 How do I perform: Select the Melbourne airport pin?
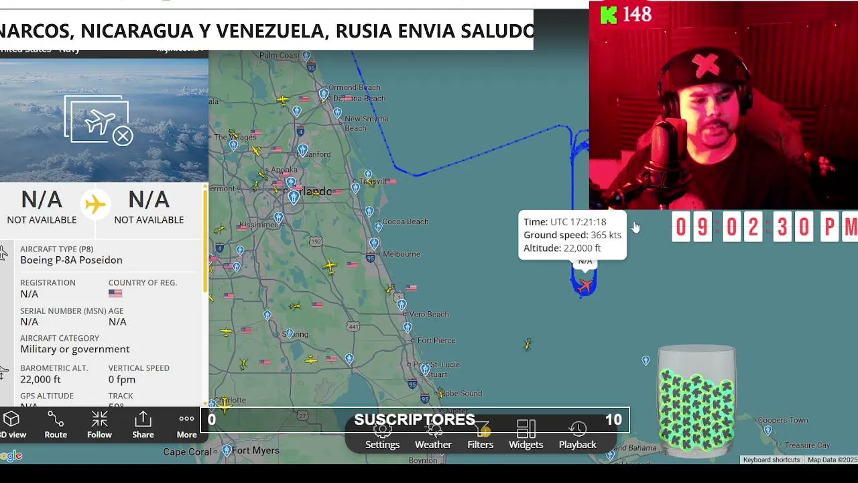pyautogui.click(x=374, y=244)
